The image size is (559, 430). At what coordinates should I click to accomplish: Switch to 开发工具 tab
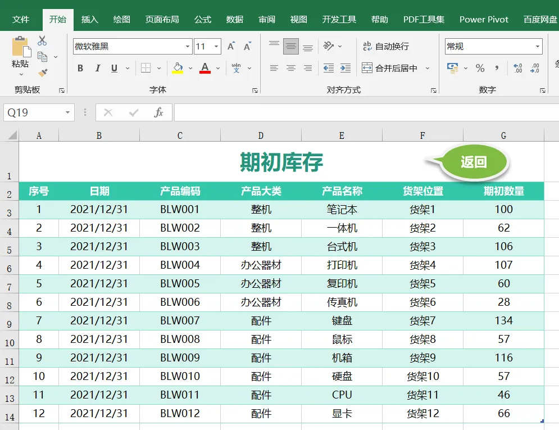coord(339,20)
